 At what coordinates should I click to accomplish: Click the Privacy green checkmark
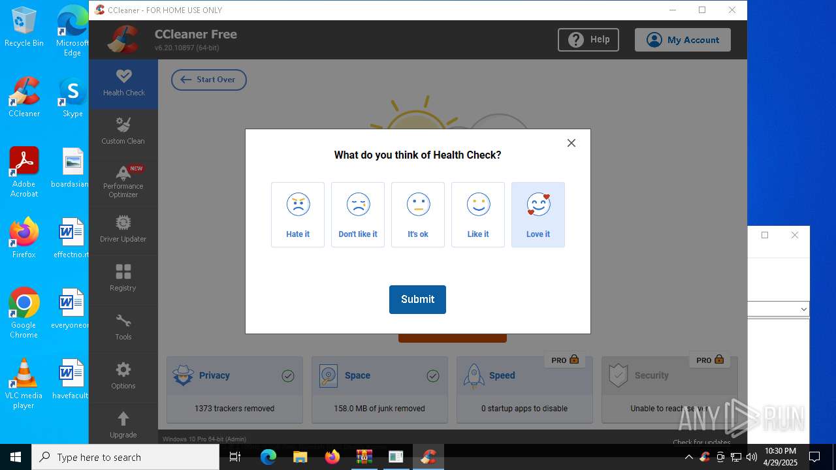point(288,376)
